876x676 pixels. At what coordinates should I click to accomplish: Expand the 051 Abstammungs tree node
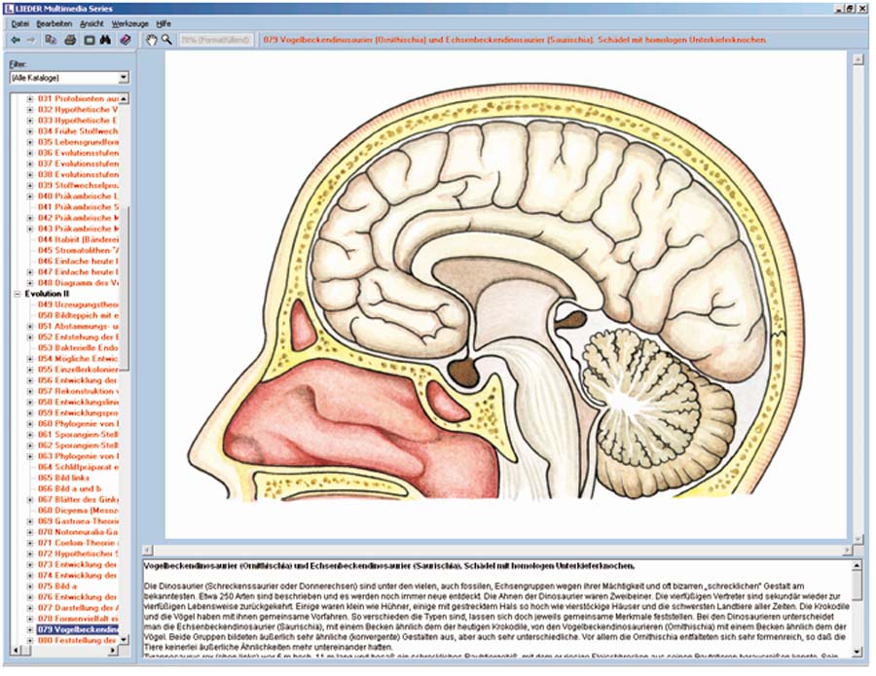[30, 327]
